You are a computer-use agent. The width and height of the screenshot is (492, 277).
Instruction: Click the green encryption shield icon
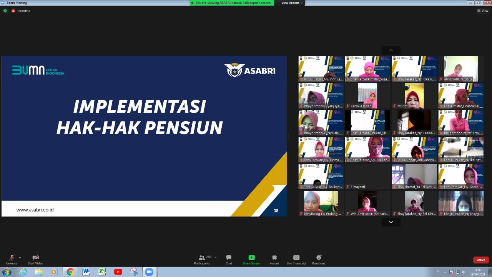[5, 11]
